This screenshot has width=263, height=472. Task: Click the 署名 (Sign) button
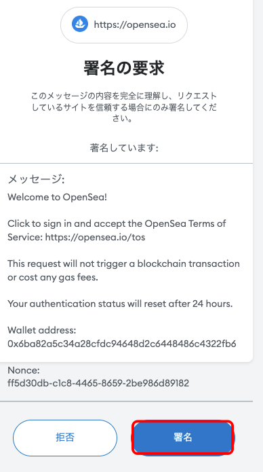tap(183, 437)
